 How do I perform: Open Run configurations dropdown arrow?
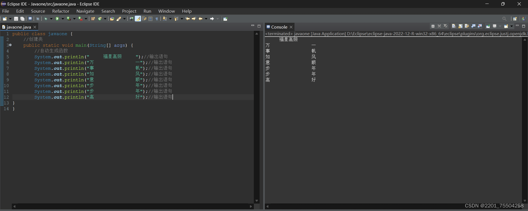(x=63, y=19)
